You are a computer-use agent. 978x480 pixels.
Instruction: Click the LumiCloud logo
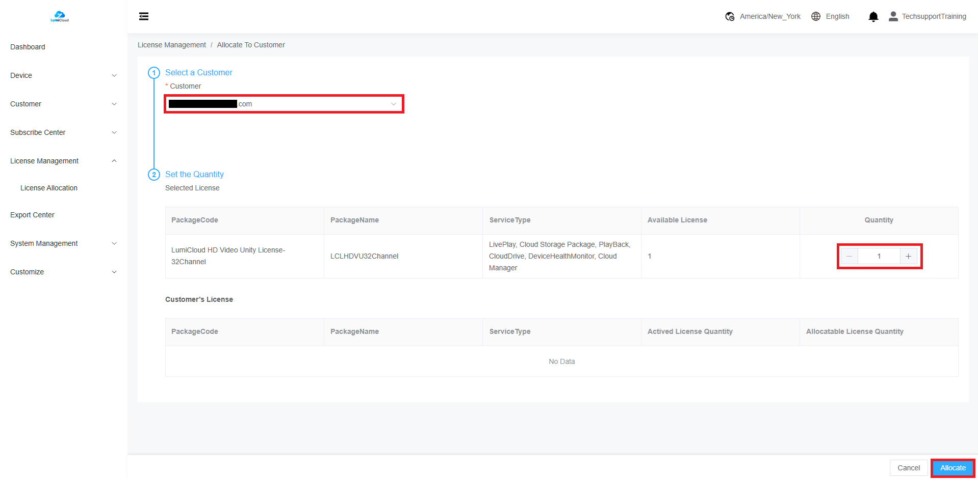pos(60,16)
